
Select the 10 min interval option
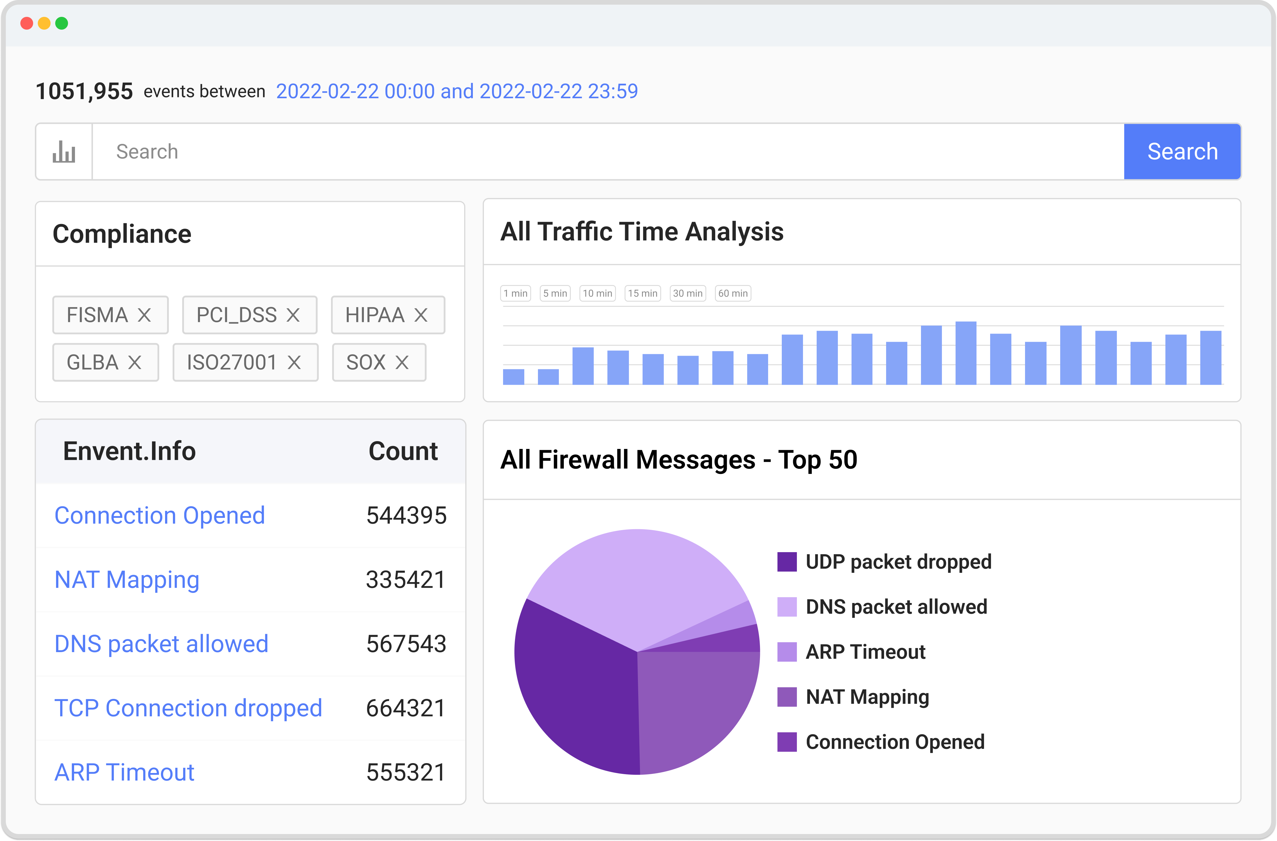pyautogui.click(x=597, y=294)
